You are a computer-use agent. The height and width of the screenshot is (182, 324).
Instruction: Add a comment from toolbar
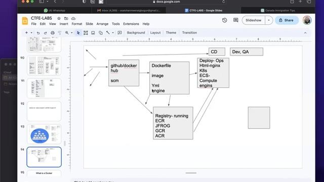pos(119,32)
